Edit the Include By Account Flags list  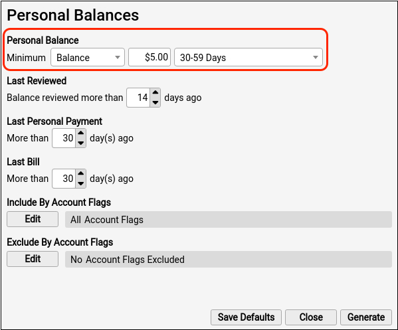[33, 219]
